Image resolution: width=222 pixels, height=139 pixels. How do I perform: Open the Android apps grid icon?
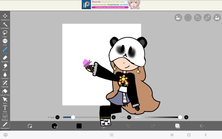(112, 135)
